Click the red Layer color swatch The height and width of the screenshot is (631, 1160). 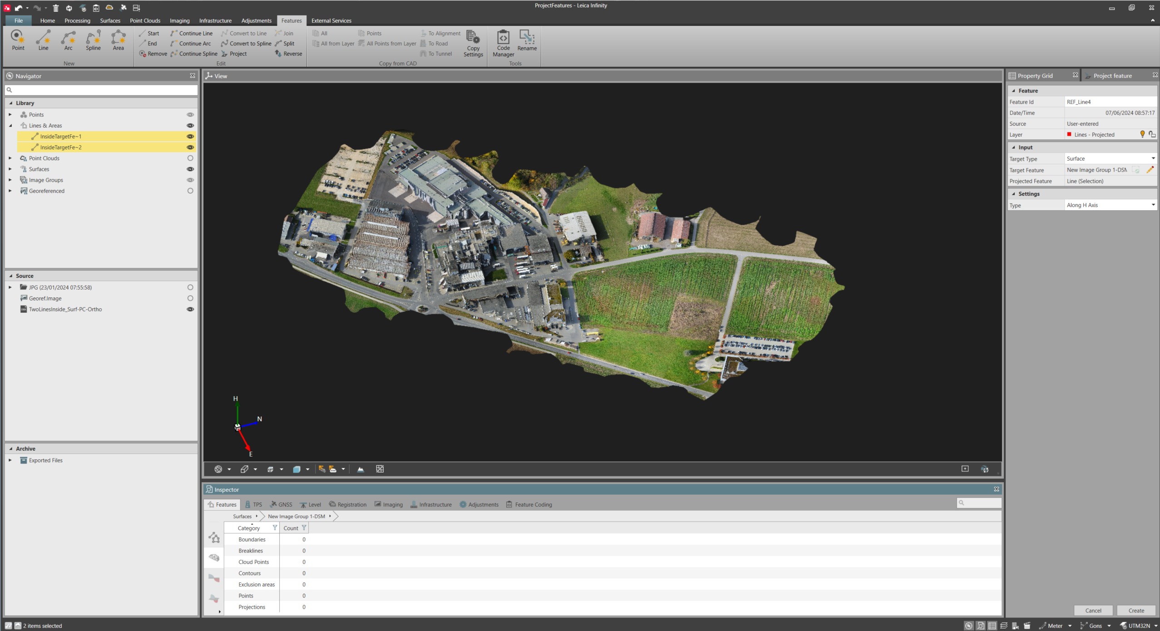point(1069,134)
